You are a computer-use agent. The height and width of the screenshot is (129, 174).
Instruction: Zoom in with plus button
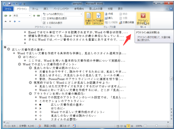click(168, 126)
